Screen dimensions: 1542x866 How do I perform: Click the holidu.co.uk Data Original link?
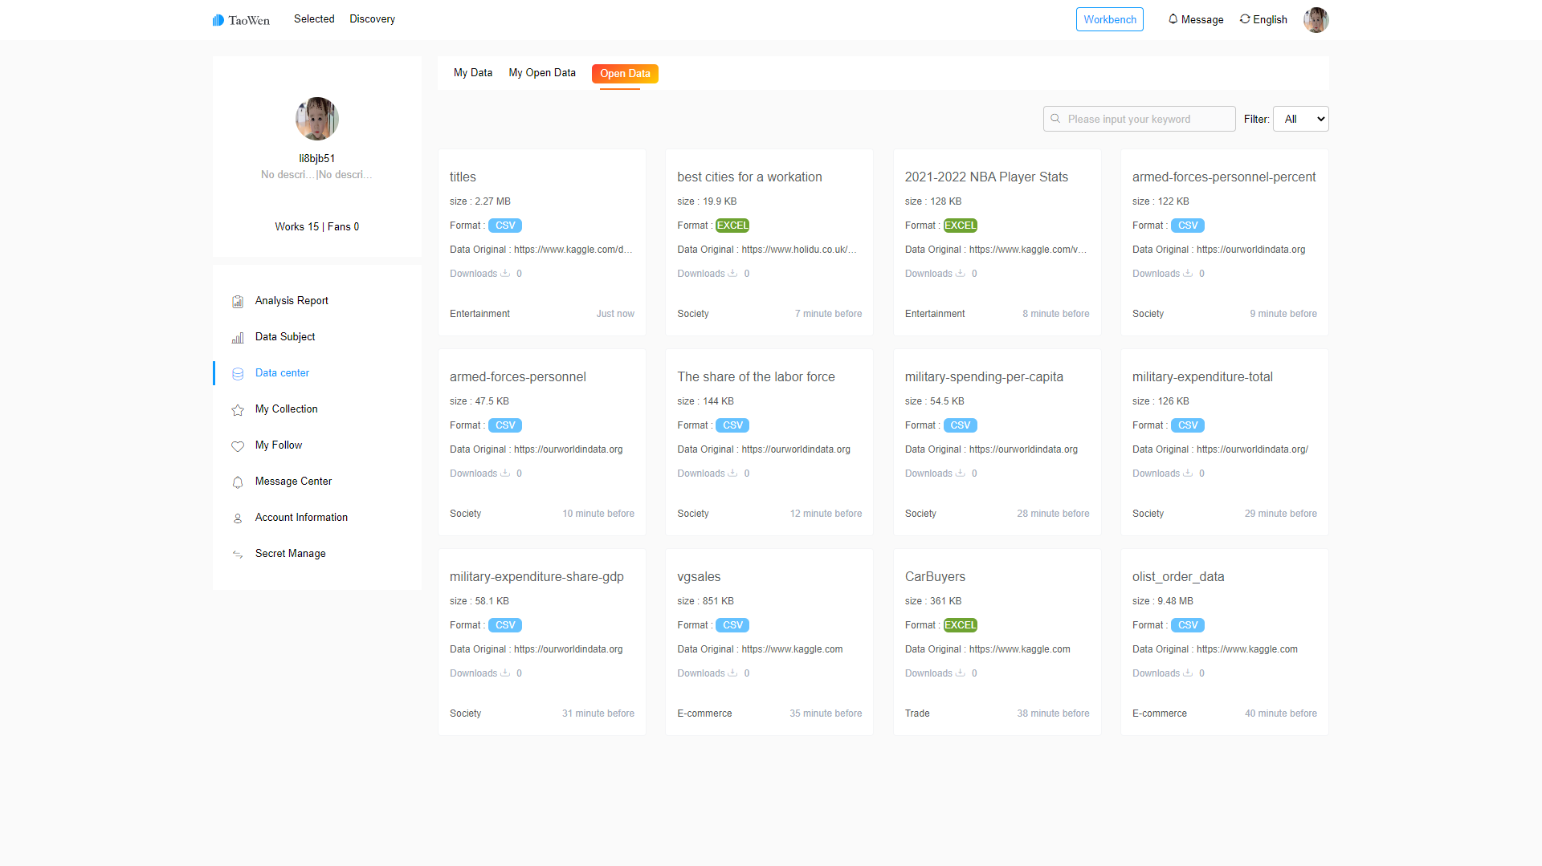[799, 250]
